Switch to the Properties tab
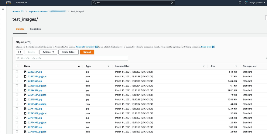This screenshot has height=134, width=267. point(36,29)
